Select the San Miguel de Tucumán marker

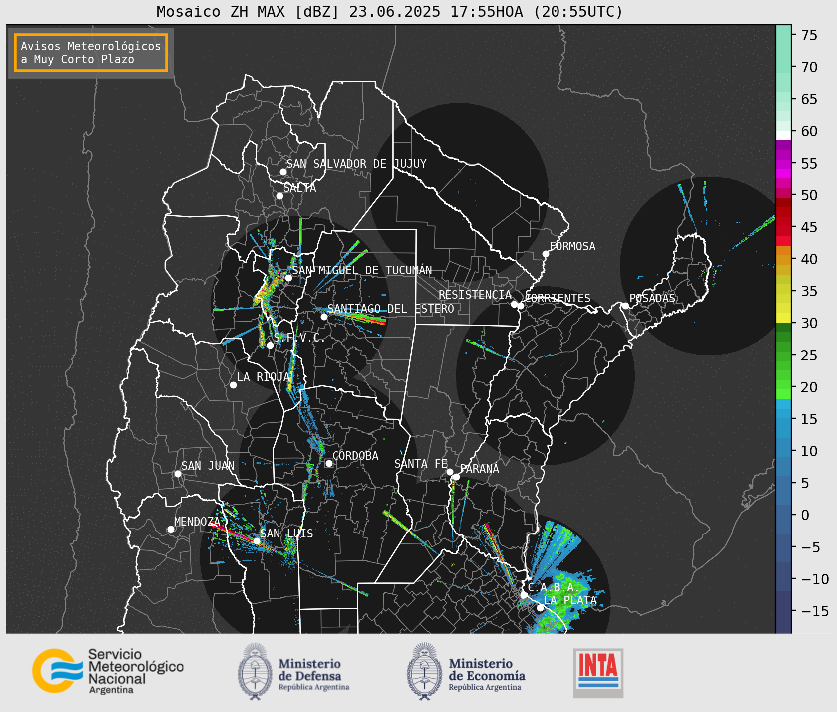pyautogui.click(x=288, y=278)
